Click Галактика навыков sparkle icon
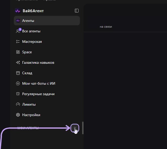Screen dimensions: 167x149 (18, 62)
